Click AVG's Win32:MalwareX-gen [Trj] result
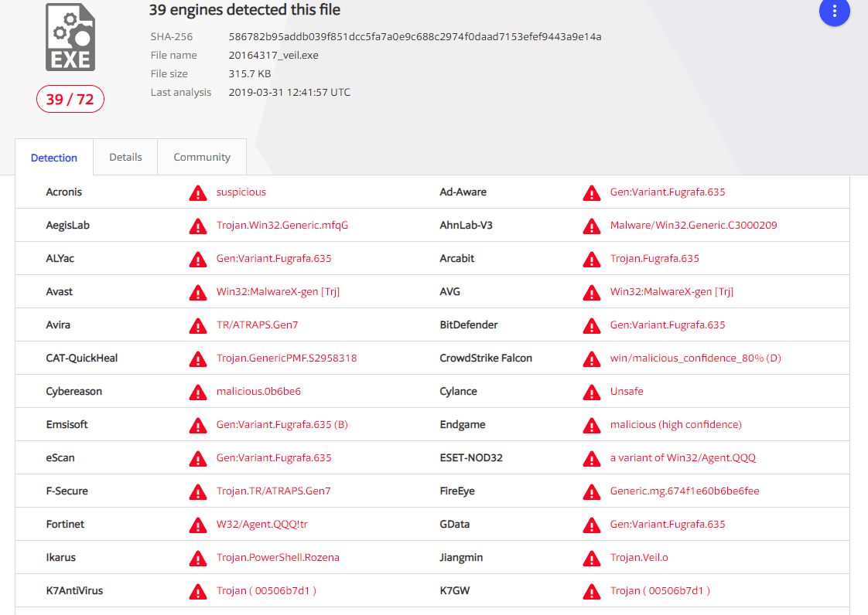The width and height of the screenshot is (868, 615). click(x=672, y=291)
